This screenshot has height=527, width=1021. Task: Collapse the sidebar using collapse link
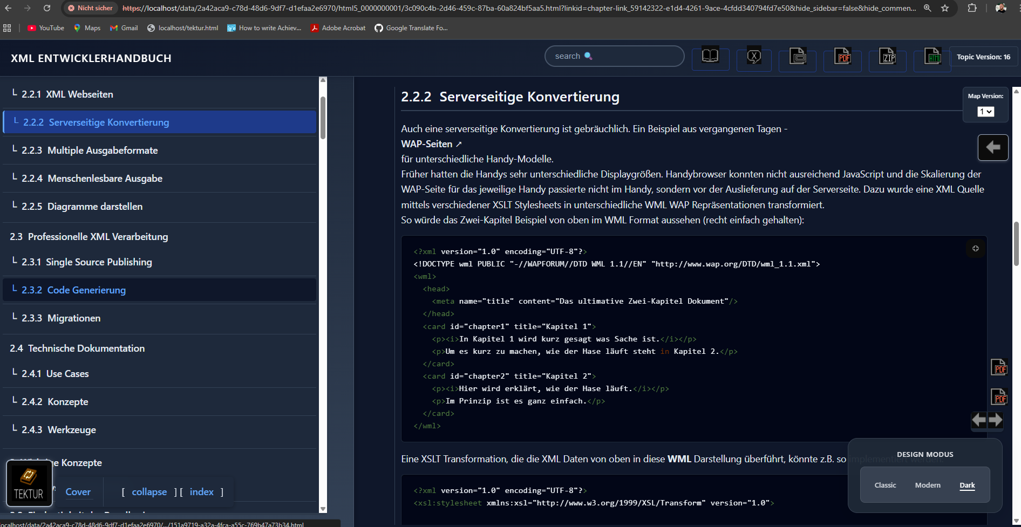tap(149, 491)
